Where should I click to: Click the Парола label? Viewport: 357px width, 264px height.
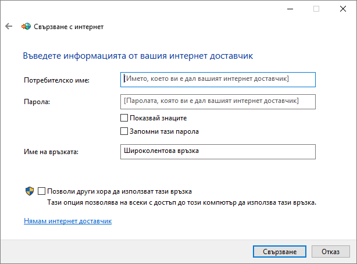pyautogui.click(x=37, y=102)
